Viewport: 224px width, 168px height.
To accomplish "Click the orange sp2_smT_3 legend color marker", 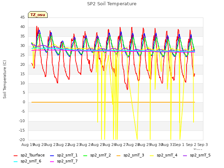I will [x=119, y=155].
